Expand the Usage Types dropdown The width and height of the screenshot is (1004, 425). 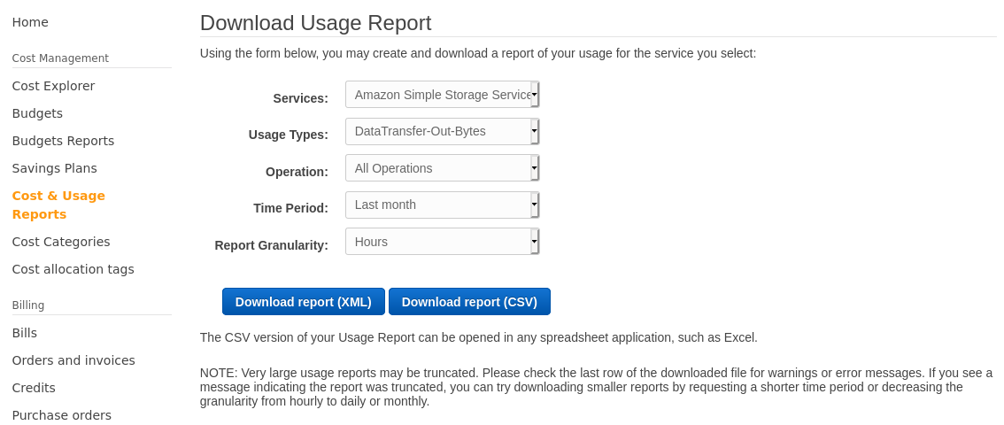[442, 131]
